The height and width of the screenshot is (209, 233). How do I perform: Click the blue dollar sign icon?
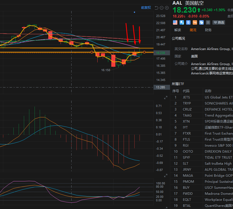pos(188,22)
